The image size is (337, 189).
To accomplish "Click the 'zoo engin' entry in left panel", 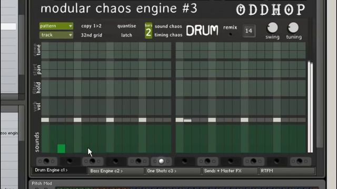I will point(9,133).
